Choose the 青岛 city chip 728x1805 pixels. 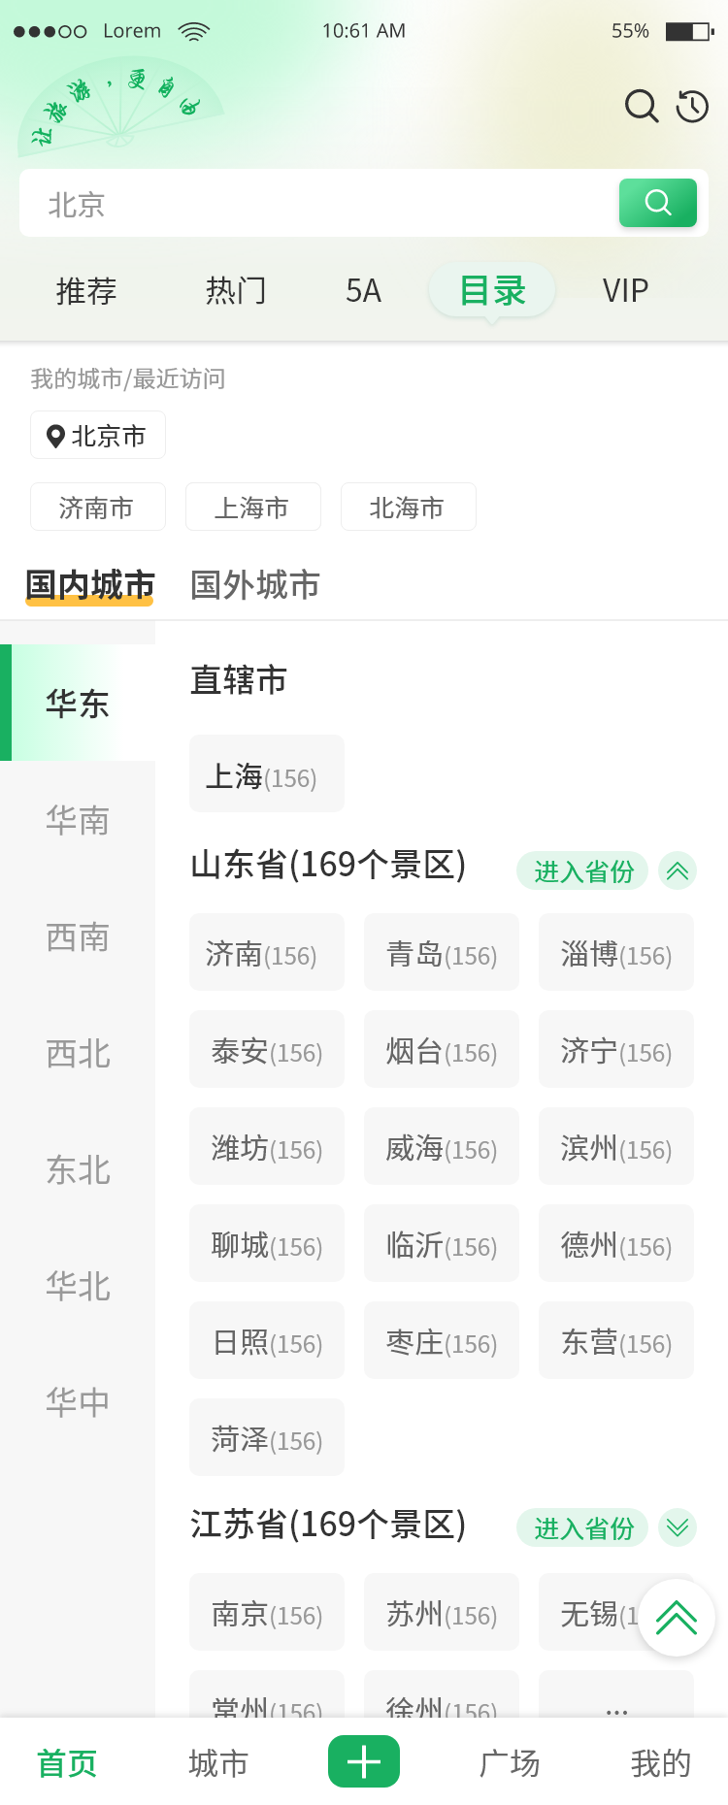[442, 954]
